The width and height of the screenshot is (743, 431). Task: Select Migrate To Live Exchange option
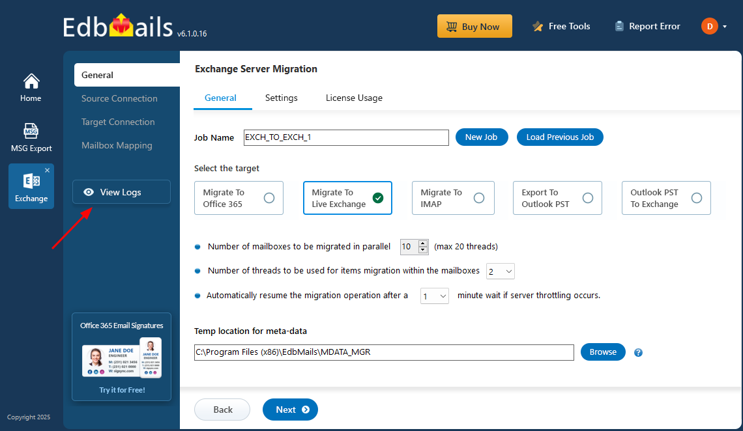tap(347, 198)
